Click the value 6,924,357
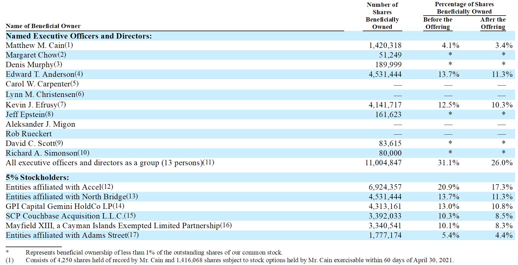Viewport: 518px width, 265px height. [x=385, y=187]
